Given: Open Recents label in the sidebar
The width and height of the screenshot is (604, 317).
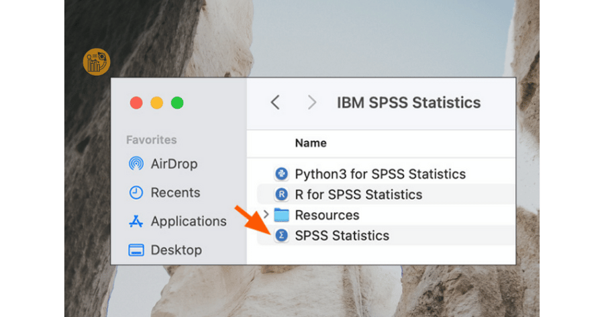Looking at the screenshot, I should [x=175, y=193].
